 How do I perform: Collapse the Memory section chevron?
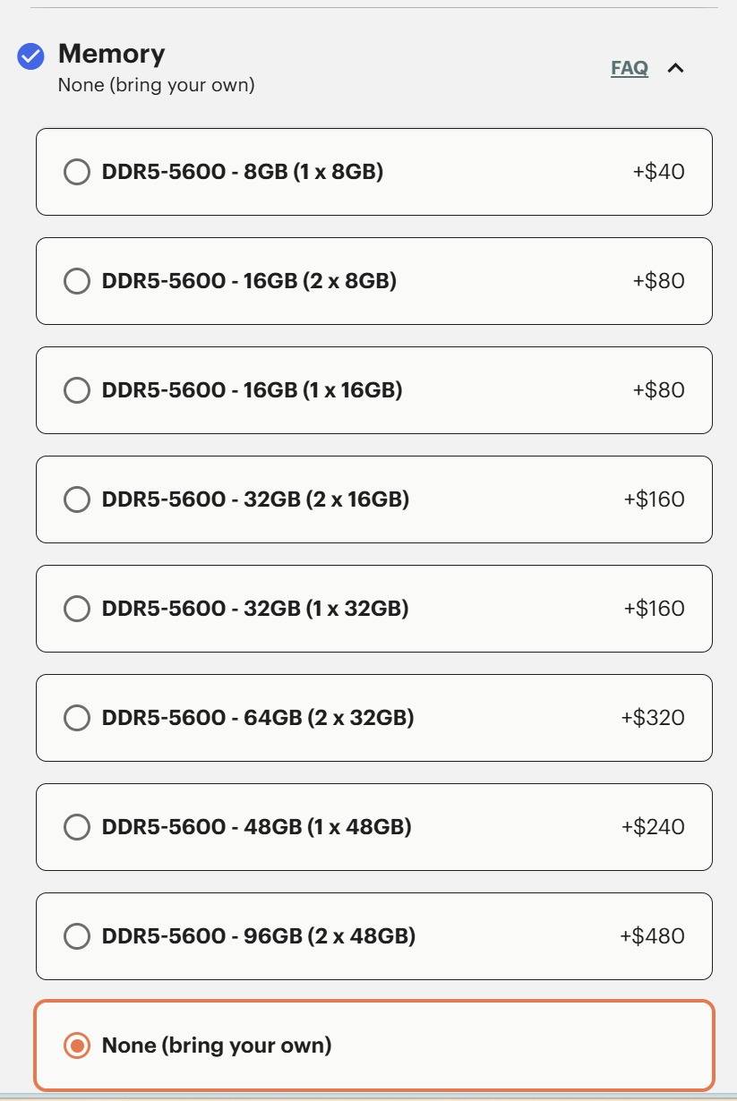click(x=676, y=68)
